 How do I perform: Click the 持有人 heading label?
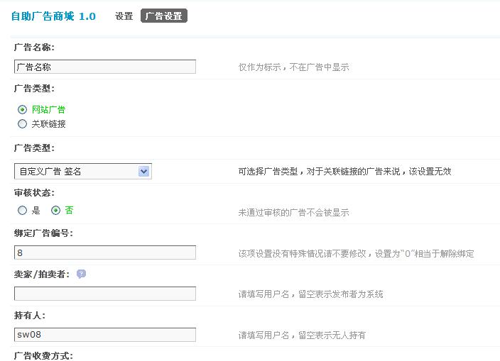(30, 315)
